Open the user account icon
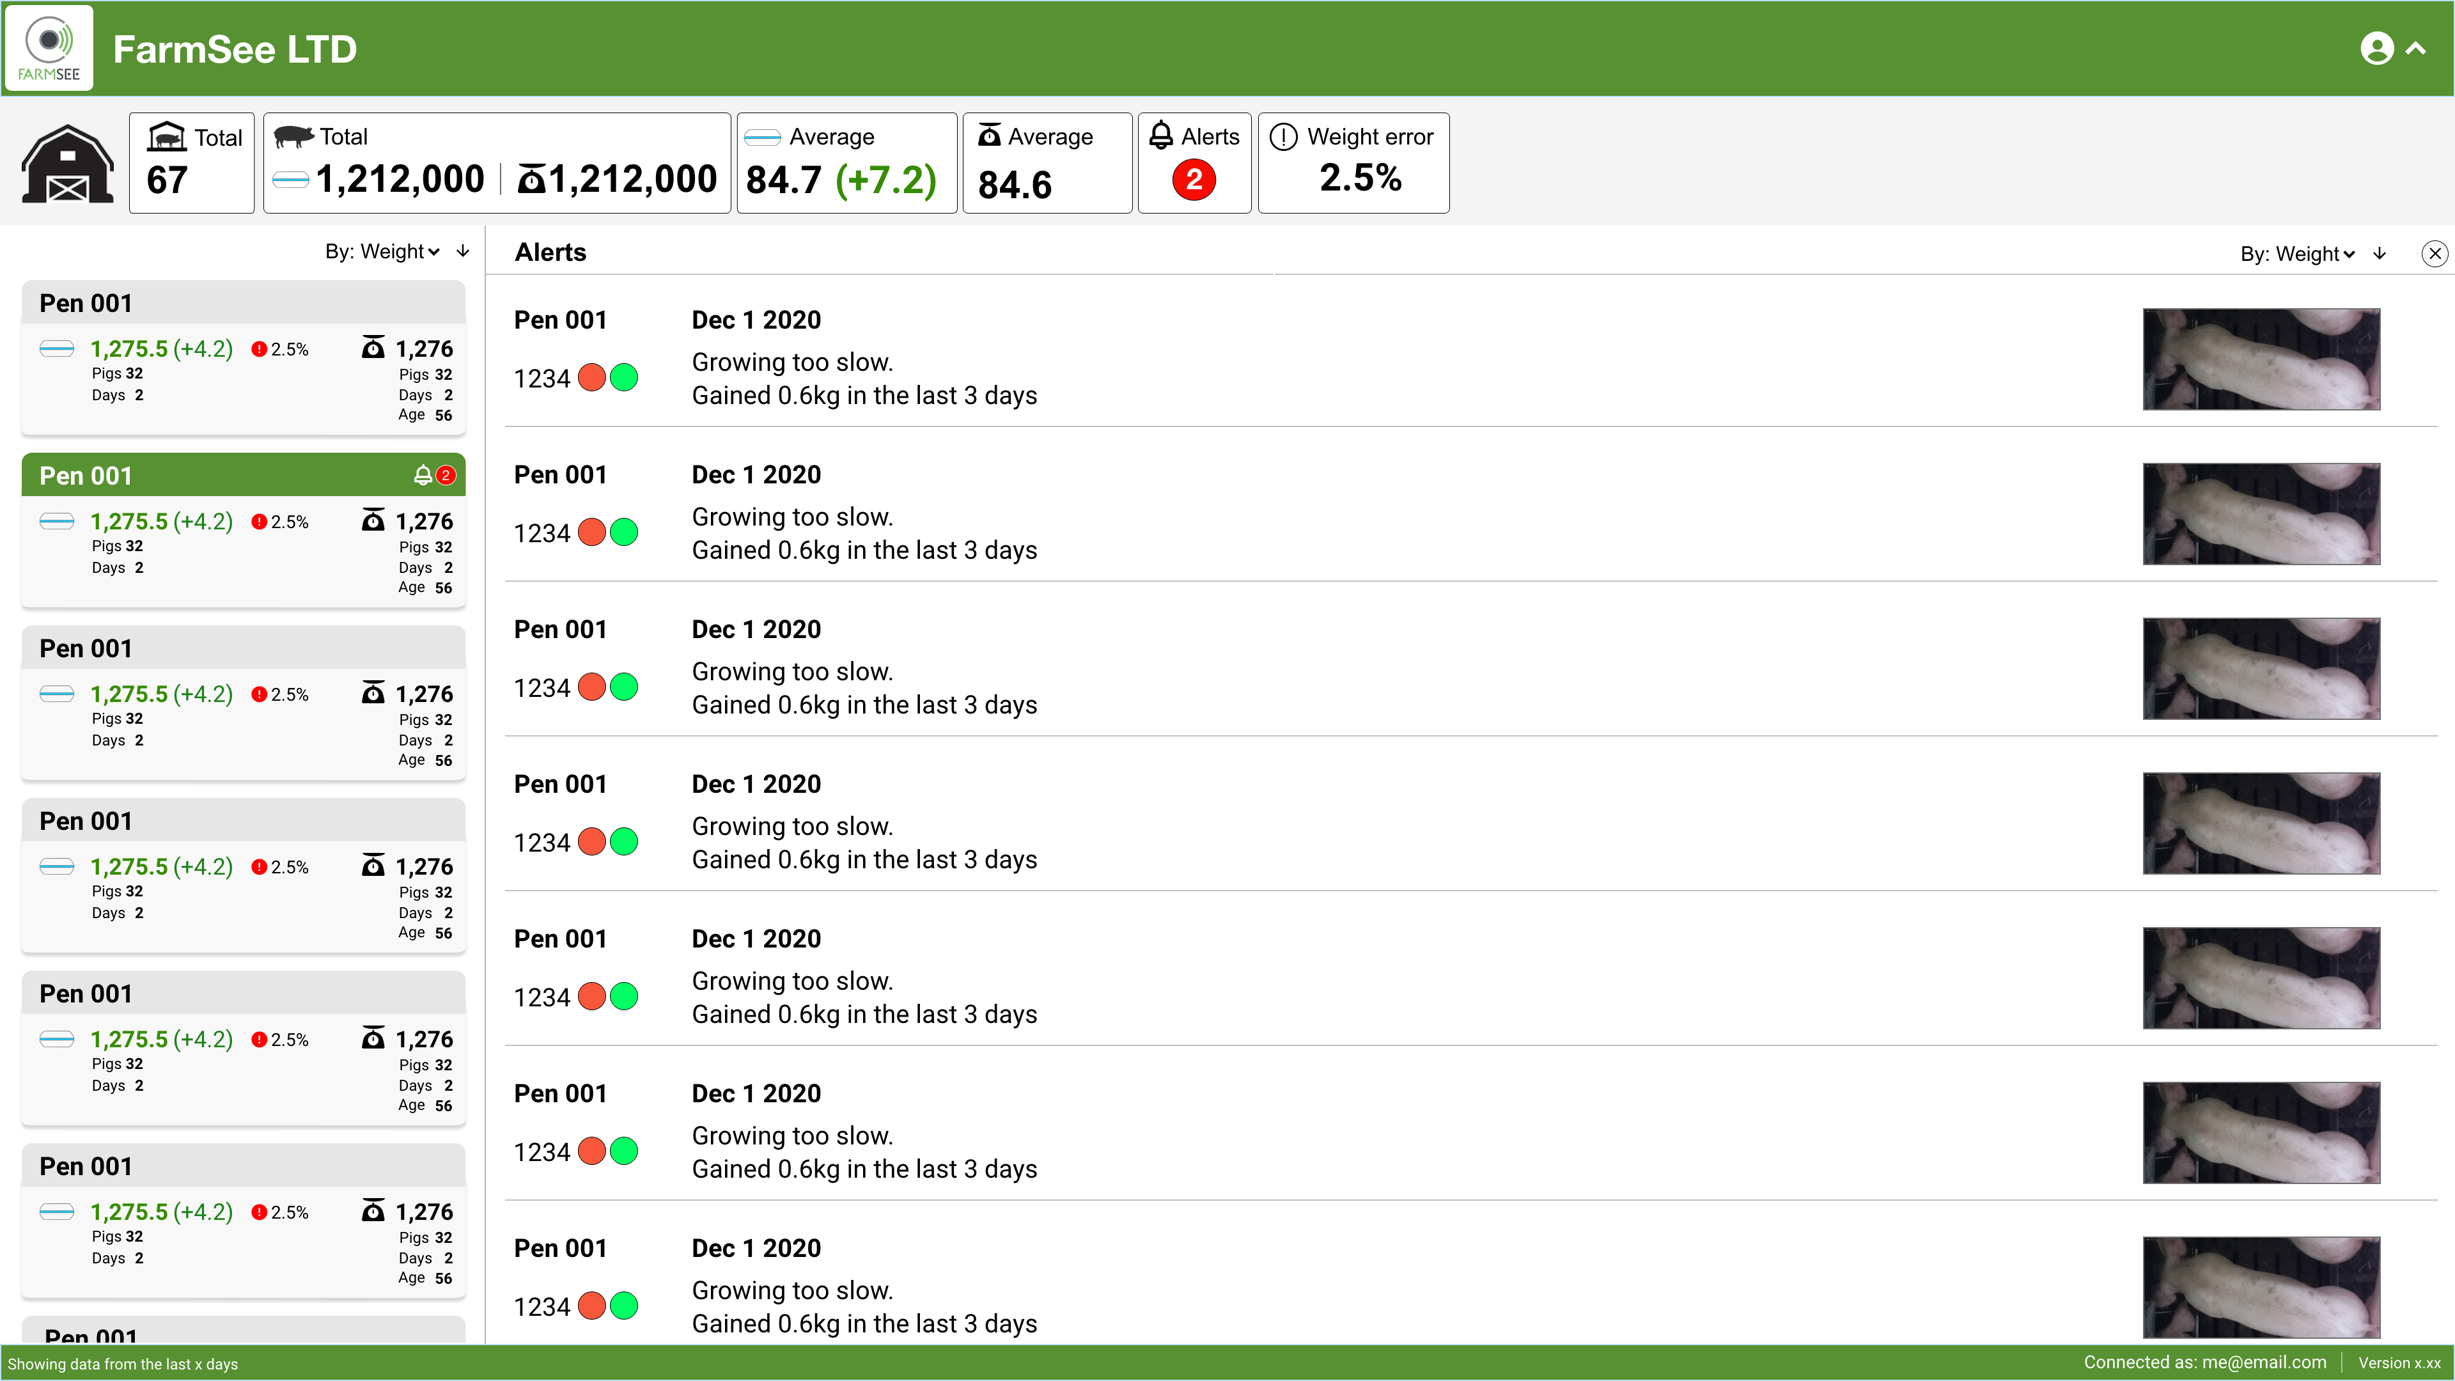Screen dimensions: 2455x1381 click(2376, 49)
